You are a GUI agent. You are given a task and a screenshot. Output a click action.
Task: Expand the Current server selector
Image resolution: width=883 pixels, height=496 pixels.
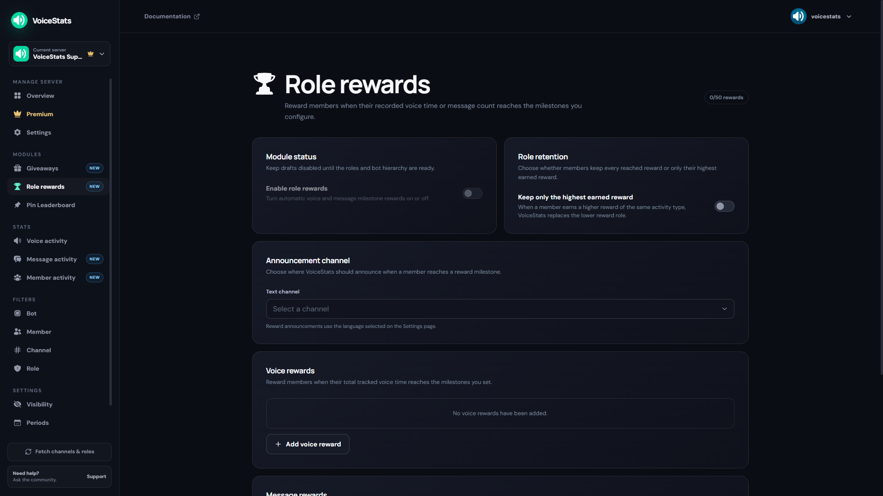pyautogui.click(x=59, y=54)
